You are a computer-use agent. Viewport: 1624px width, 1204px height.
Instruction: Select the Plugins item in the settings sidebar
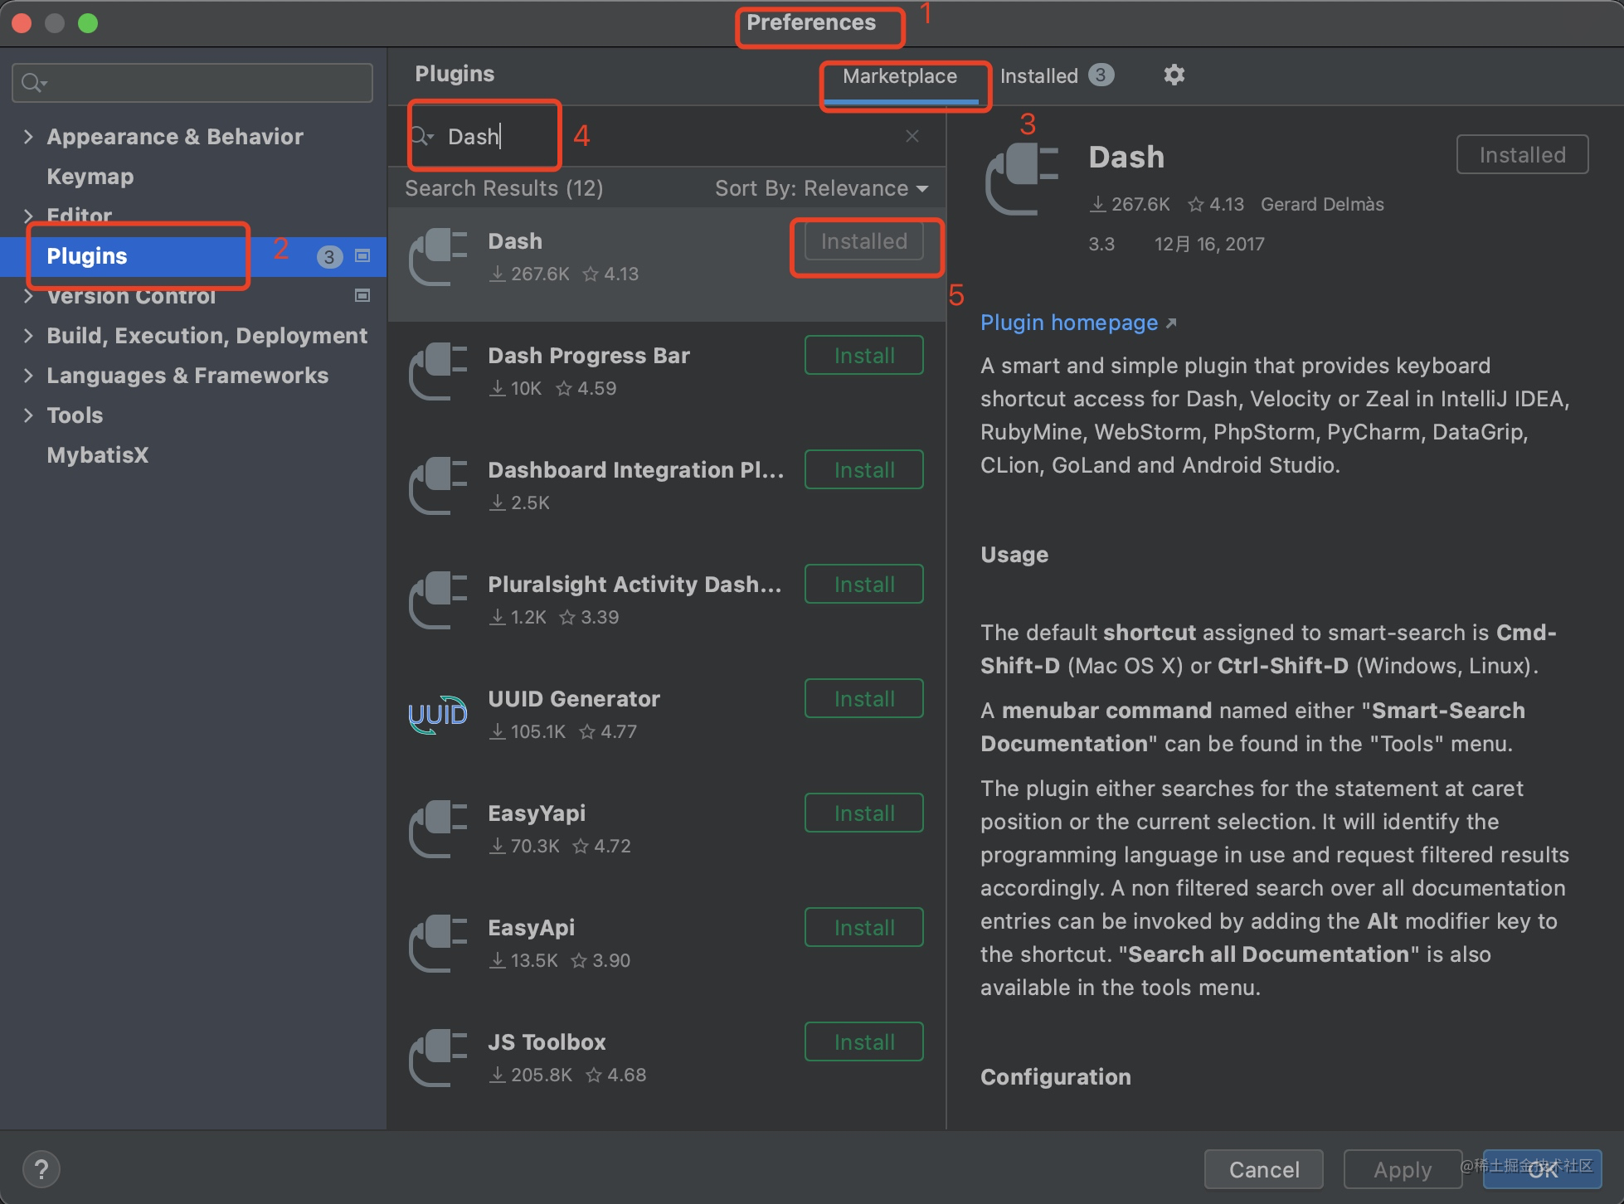click(x=87, y=256)
